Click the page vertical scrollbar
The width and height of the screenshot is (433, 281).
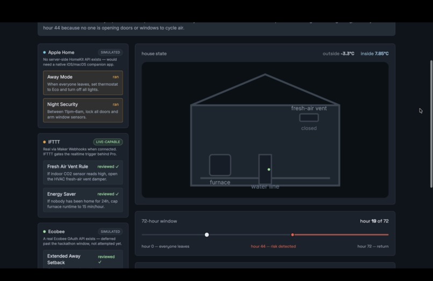(431, 124)
